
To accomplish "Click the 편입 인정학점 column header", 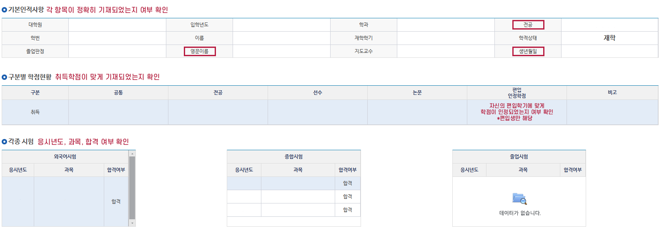I will tap(517, 93).
